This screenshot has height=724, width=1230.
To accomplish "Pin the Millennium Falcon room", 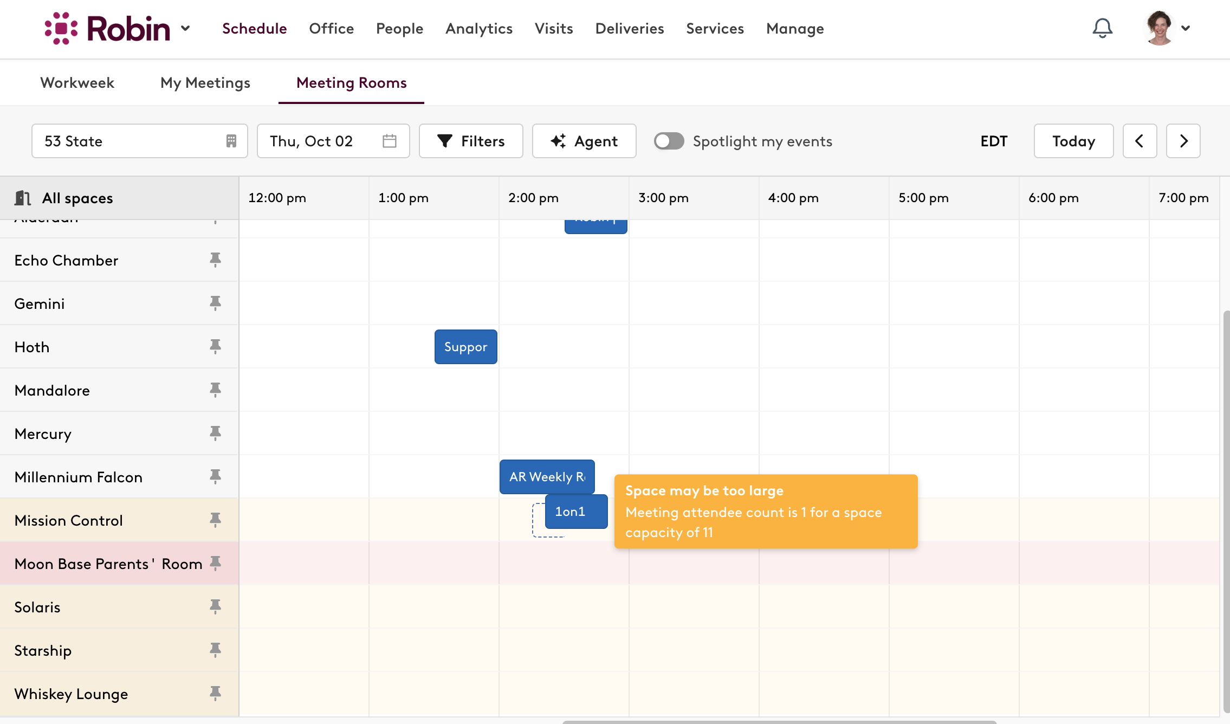I will [x=216, y=476].
